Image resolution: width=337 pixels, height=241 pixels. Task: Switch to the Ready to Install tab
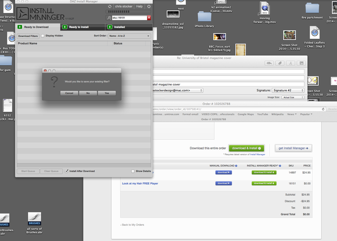click(83, 27)
